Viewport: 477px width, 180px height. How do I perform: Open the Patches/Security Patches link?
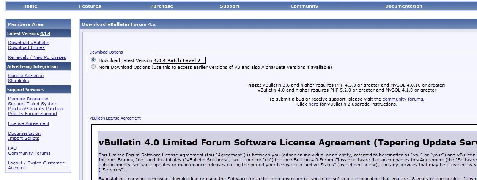[x=35, y=109]
